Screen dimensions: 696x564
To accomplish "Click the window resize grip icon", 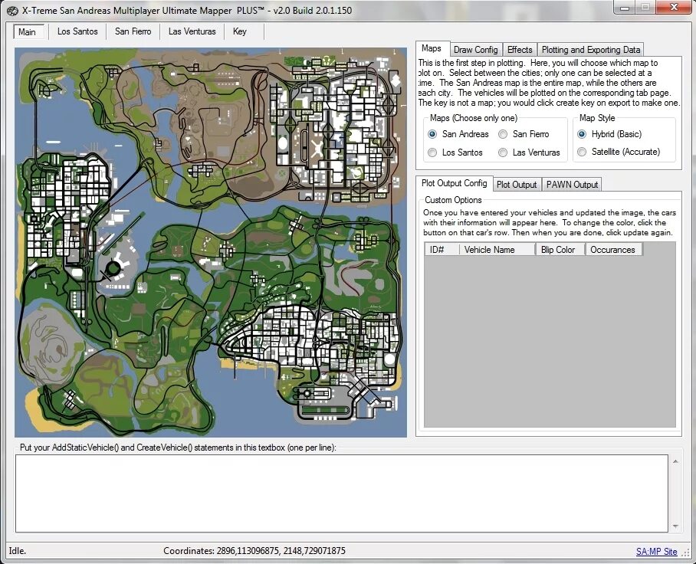I will (x=685, y=553).
